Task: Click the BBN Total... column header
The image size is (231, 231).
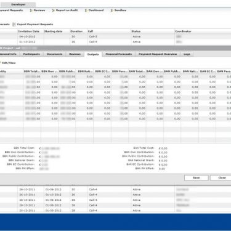Action: pos(32,71)
